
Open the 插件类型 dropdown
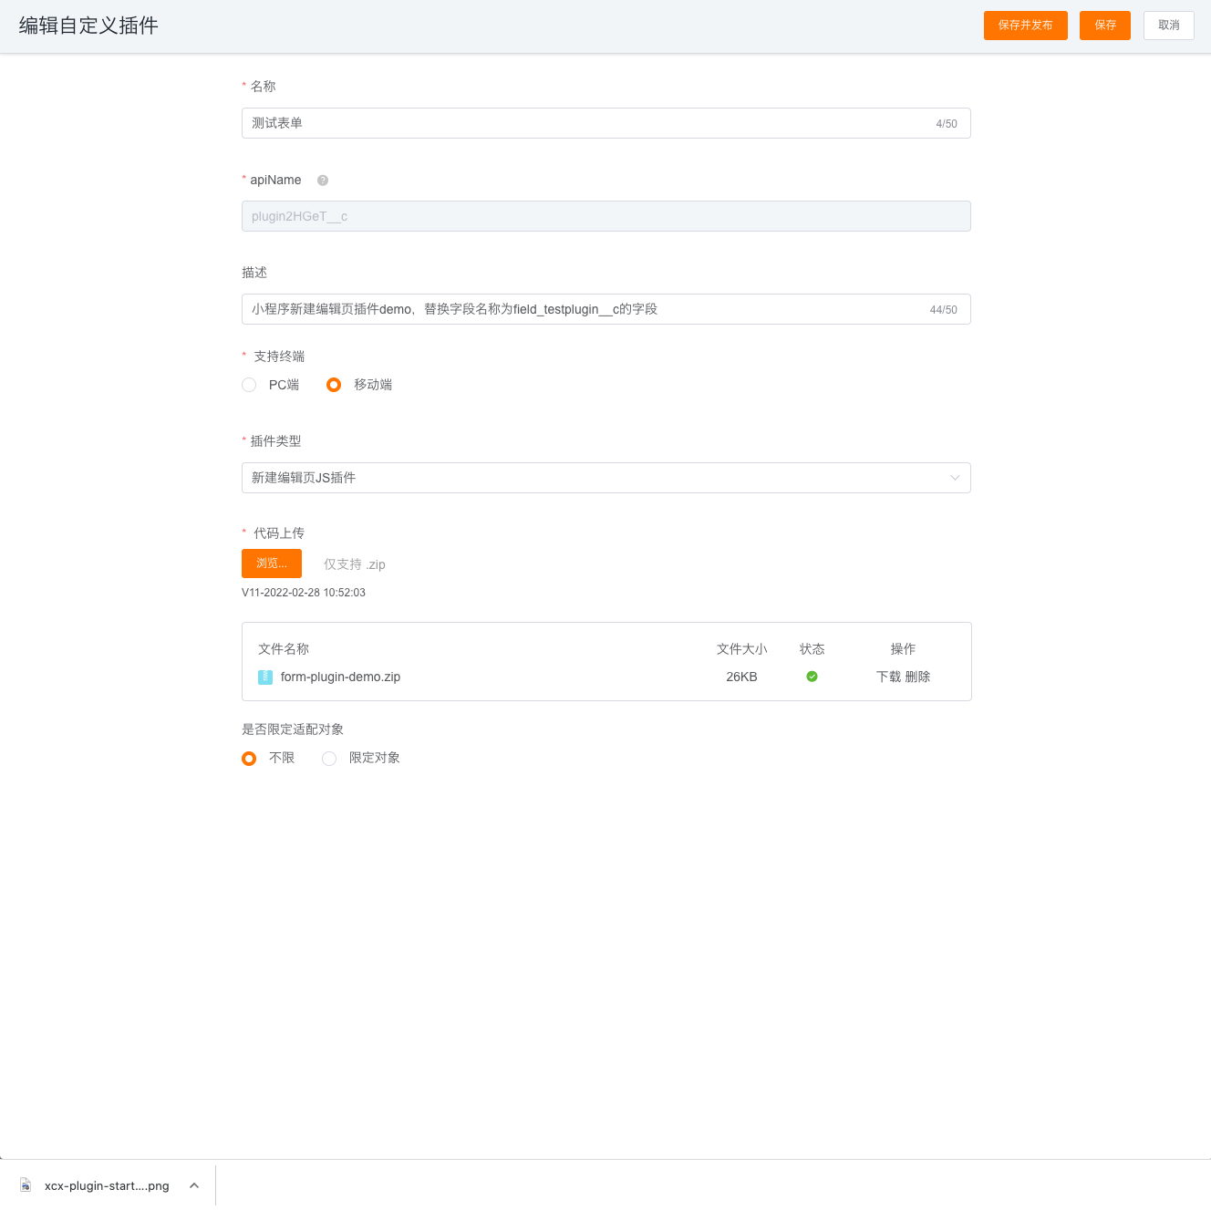point(606,478)
